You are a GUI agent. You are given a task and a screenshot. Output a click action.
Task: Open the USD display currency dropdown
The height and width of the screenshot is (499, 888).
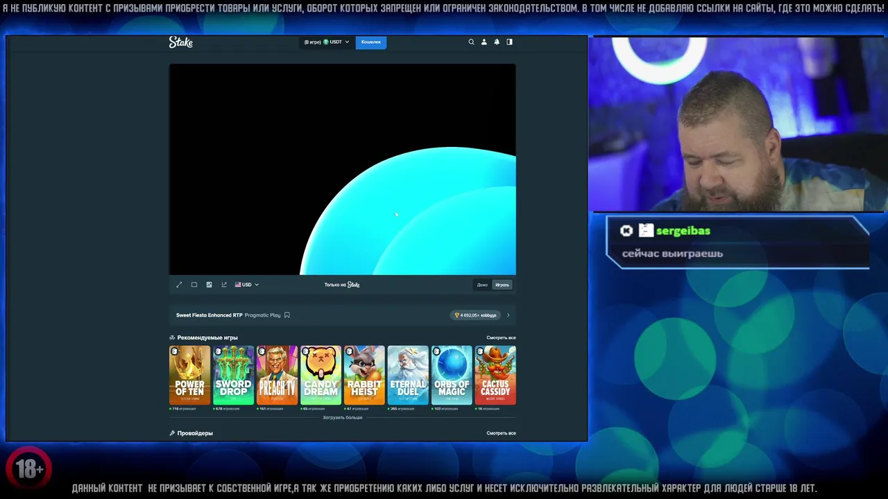(x=247, y=285)
